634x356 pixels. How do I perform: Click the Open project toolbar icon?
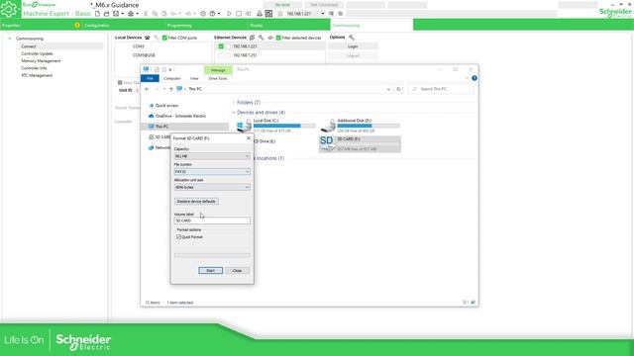pyautogui.click(x=106, y=14)
